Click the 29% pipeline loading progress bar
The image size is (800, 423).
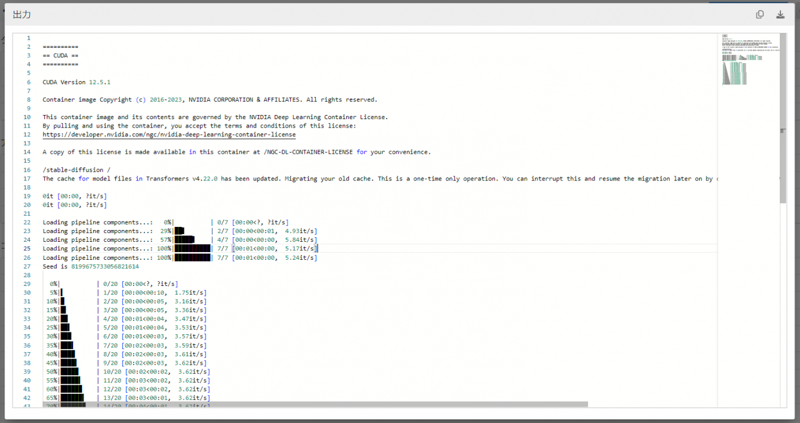tap(192, 231)
